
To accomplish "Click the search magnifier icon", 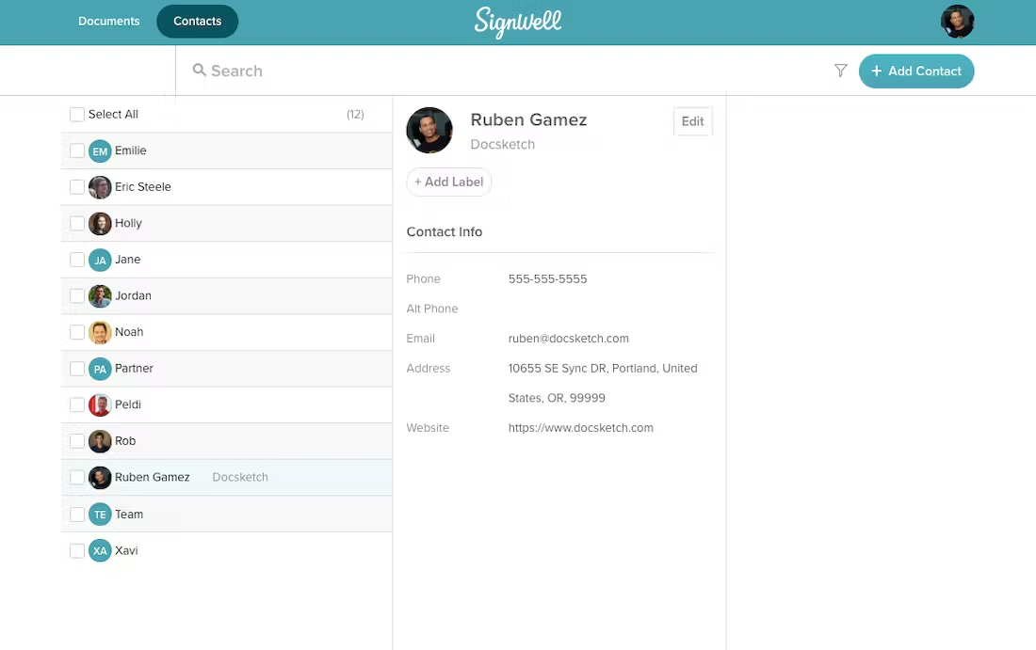I will coord(199,71).
